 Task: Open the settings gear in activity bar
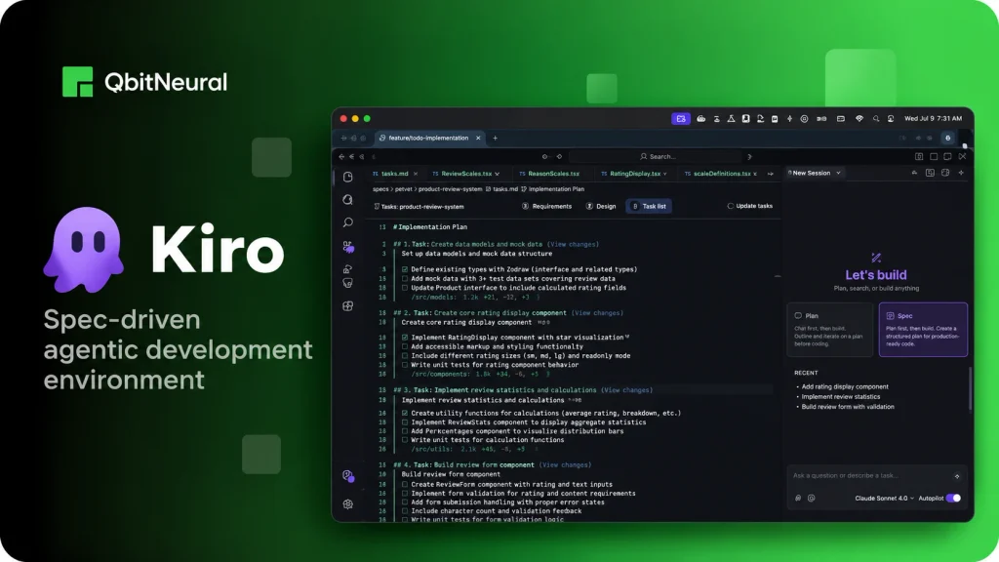[x=348, y=504]
